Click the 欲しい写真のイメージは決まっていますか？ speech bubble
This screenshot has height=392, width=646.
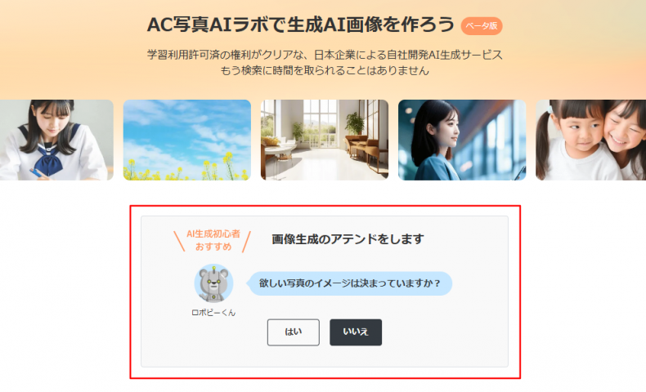point(349,283)
